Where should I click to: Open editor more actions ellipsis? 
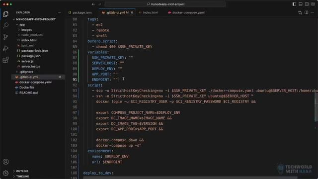point(313,12)
